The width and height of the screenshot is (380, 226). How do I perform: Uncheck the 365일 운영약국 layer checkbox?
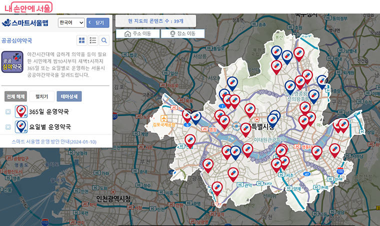pos(8,112)
